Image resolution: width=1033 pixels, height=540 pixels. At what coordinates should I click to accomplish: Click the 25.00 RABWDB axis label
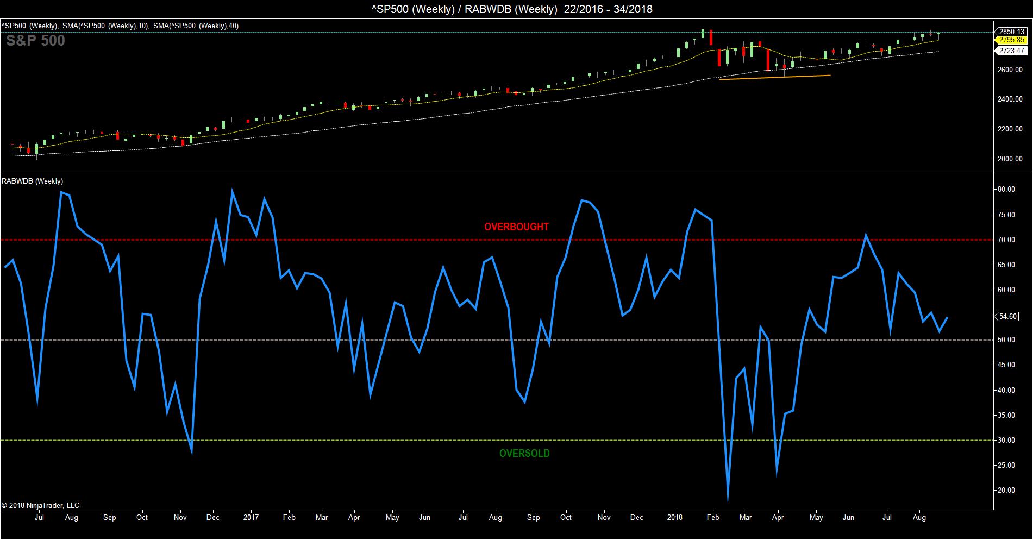pos(1006,466)
